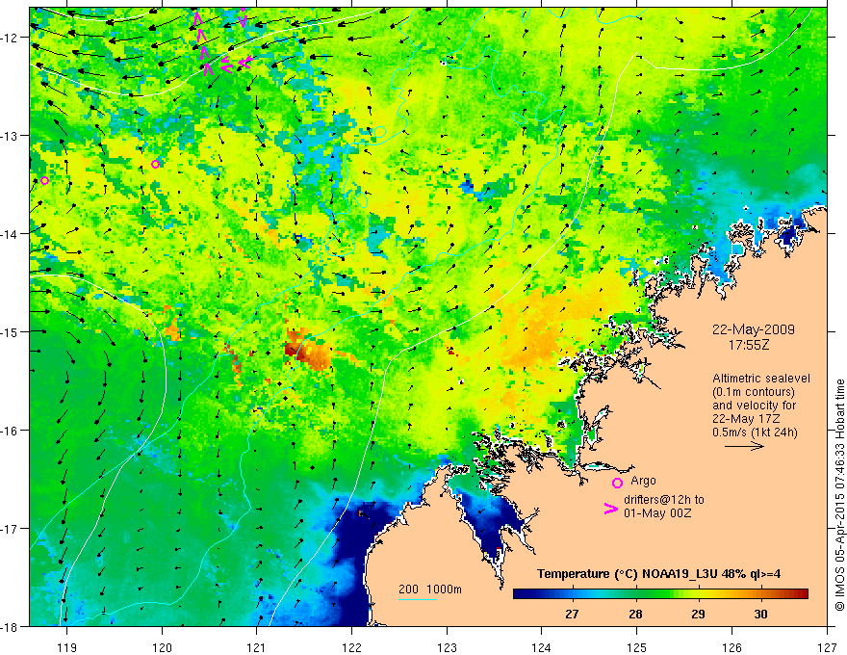Click the '01-May 00Z' legend text
Screen dimensions: 847x655
click(x=657, y=512)
